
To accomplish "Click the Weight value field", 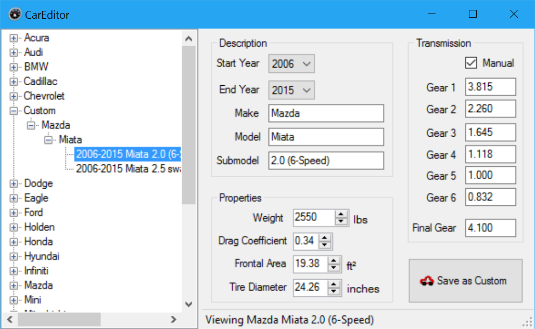I will pos(314,218).
